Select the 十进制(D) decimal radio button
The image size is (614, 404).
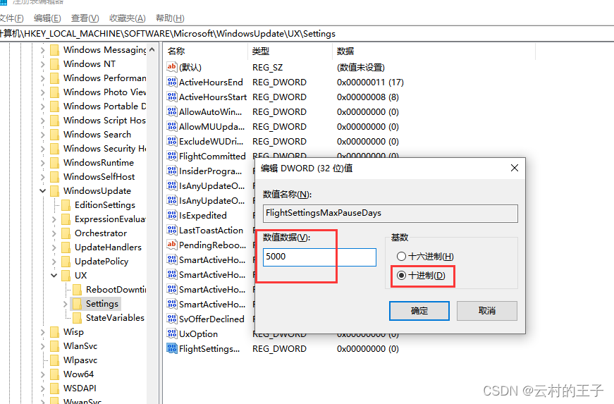point(401,275)
